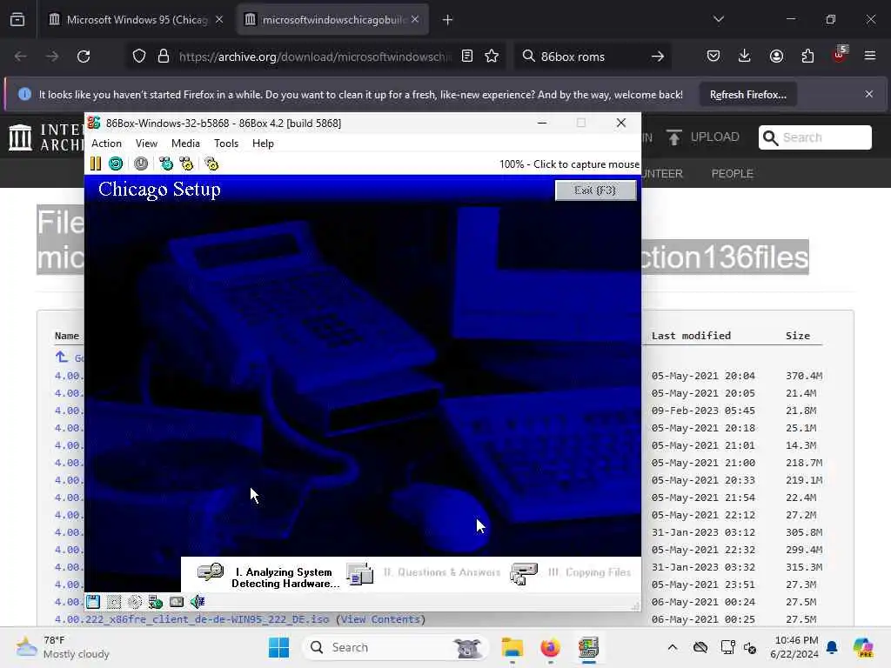The image size is (891, 668).
Task: Click the View Contents link for WIN95_222_DE.iso
Action: pyautogui.click(x=380, y=619)
